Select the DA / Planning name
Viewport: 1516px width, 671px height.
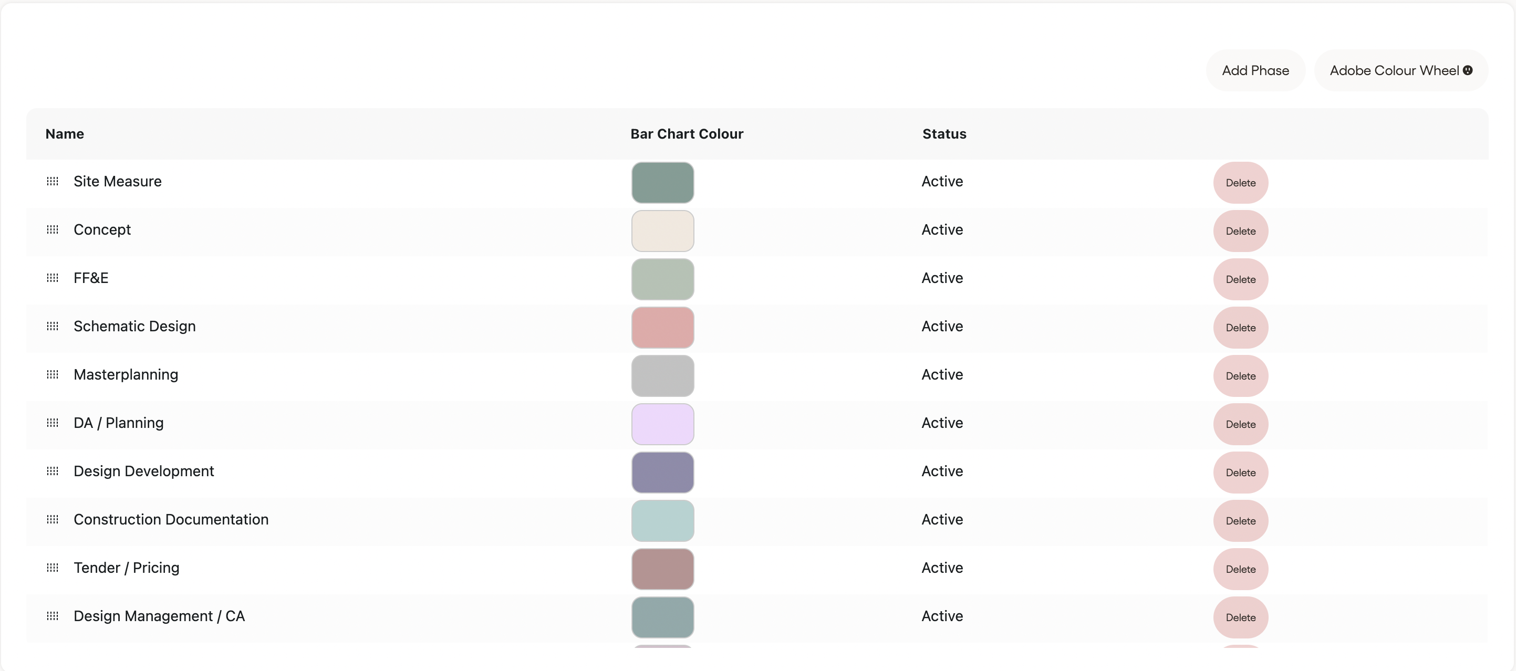118,422
